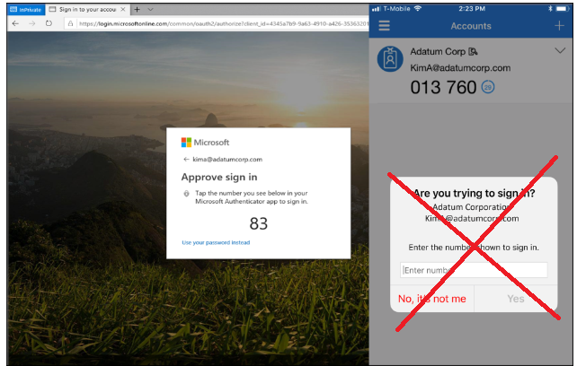The height and width of the screenshot is (366, 577).
Task: Click the Approve sign in heading
Action: click(219, 177)
